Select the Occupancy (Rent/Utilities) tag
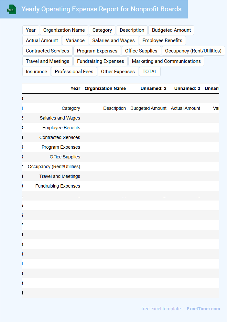The width and height of the screenshot is (227, 322). pyautogui.click(x=193, y=51)
